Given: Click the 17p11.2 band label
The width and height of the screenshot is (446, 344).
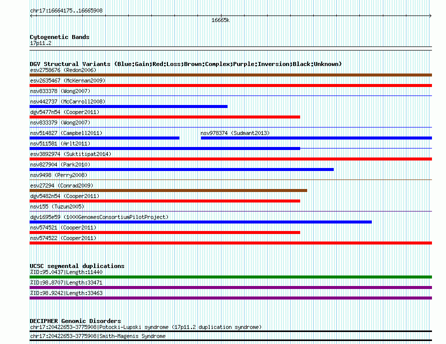Looking at the screenshot, I should 41,43.
